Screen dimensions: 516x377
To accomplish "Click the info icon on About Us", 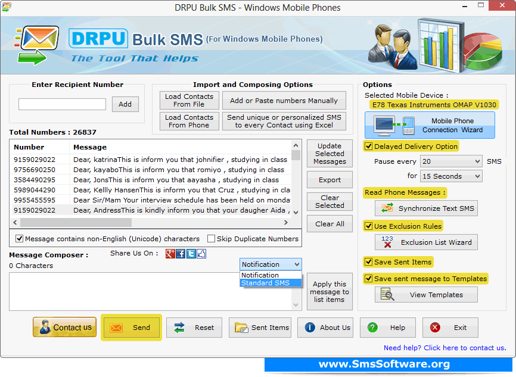I will click(310, 328).
